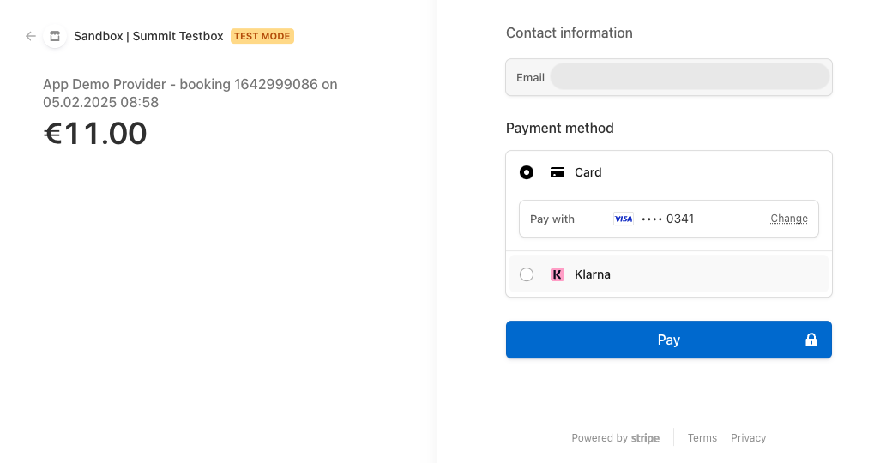Image resolution: width=880 pixels, height=463 pixels.
Task: Focus the Email input field
Action: click(690, 77)
